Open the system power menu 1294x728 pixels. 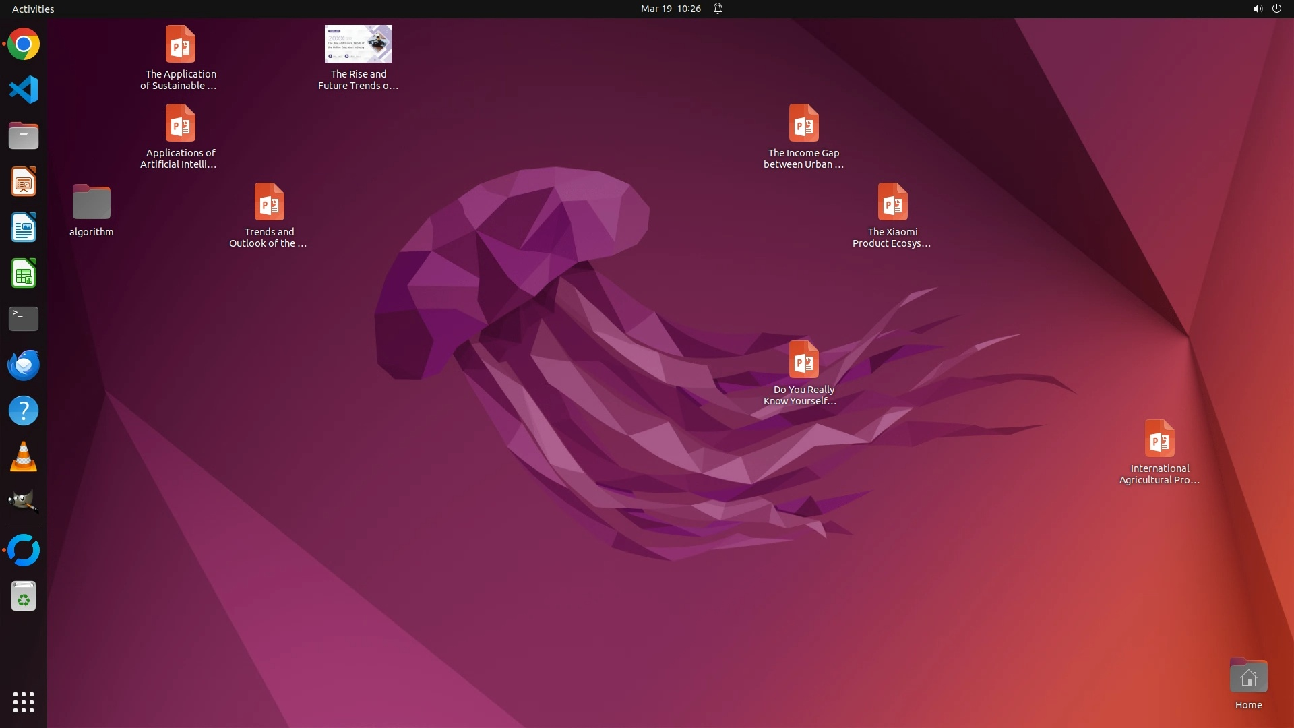click(1276, 9)
